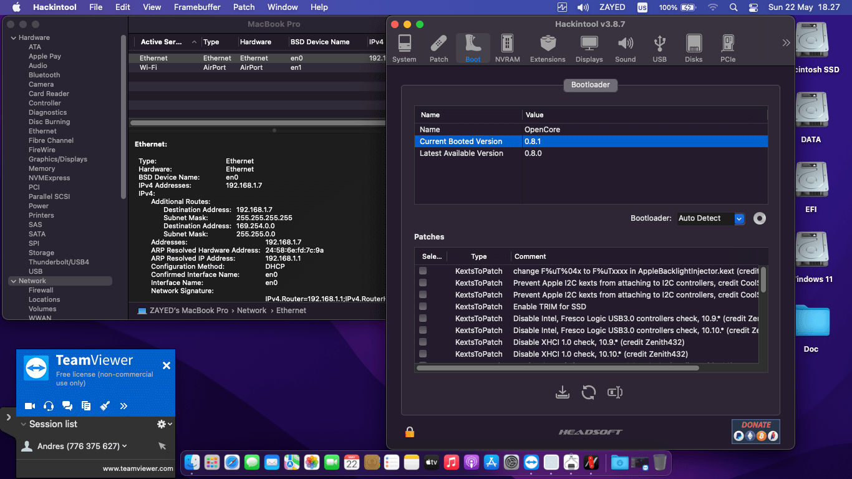Screen dimensions: 852x479
Task: Select Bluetooth in the System Information sidebar
Action: [x=44, y=75]
